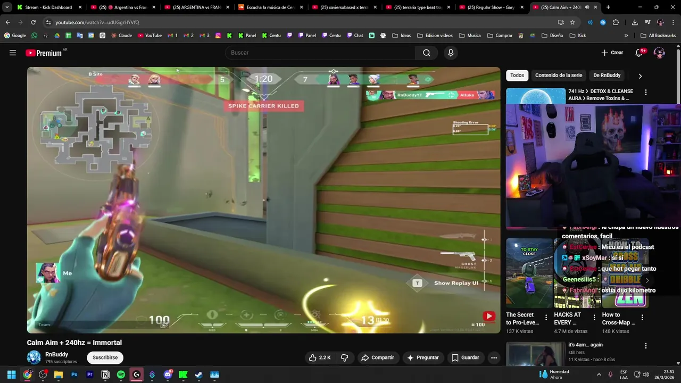Start voice search with the microphone
Image resolution: width=681 pixels, height=383 pixels.
pos(451,53)
